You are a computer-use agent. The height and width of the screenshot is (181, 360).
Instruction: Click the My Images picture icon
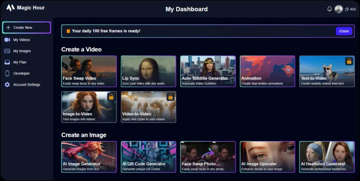click(x=7, y=51)
